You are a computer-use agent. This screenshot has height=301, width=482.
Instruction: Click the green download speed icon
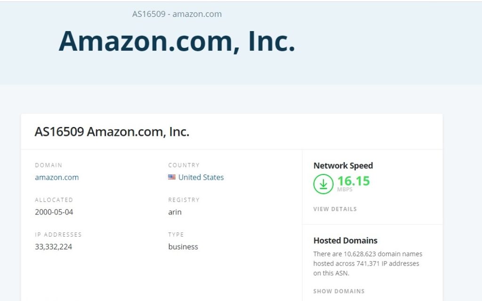tap(323, 184)
